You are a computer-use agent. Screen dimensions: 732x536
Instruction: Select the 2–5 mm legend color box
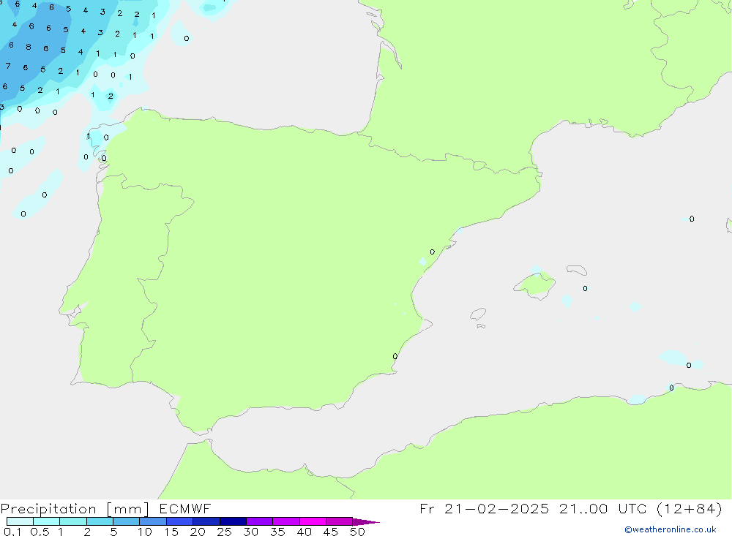(x=100, y=521)
